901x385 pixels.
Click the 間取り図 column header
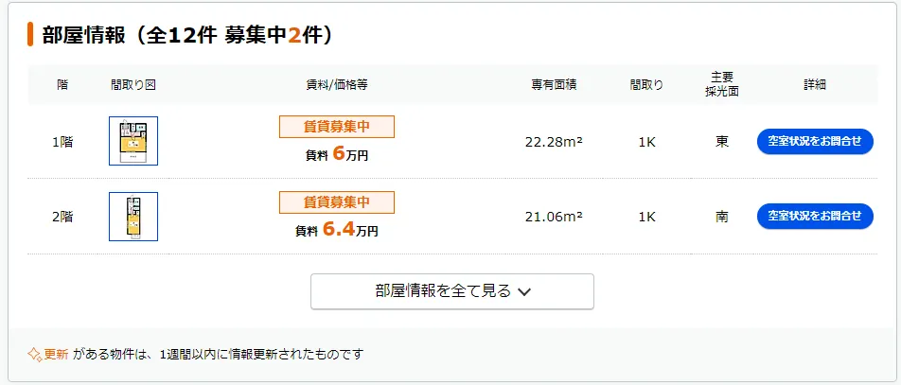(x=133, y=84)
